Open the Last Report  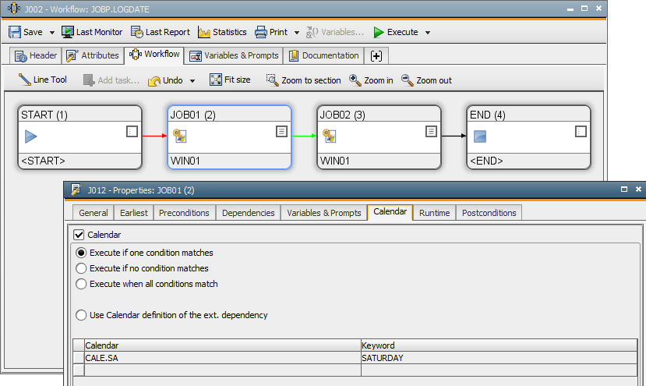click(160, 32)
